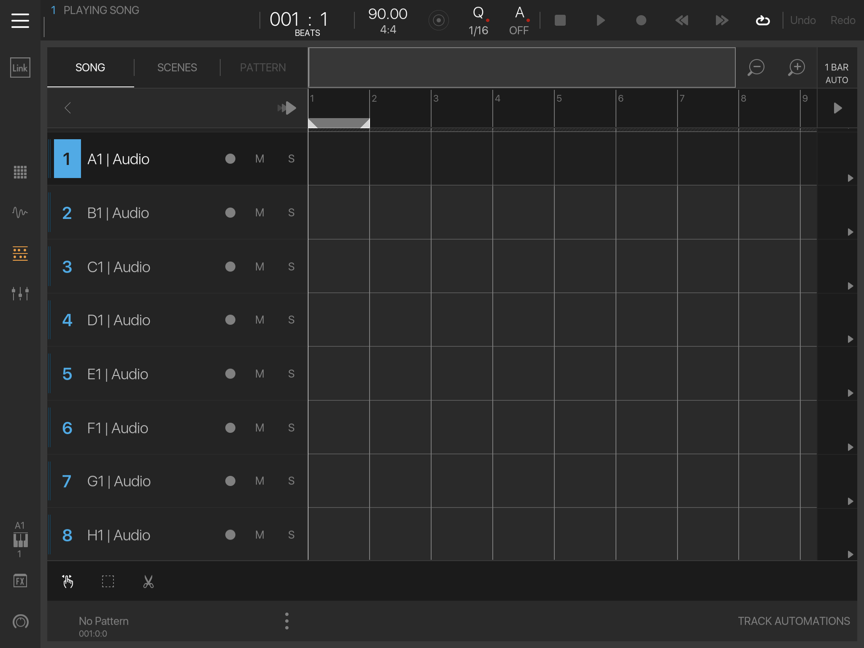Screen dimensions: 864x648
Task: Expand track E1 row arrow
Action: click(850, 393)
